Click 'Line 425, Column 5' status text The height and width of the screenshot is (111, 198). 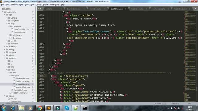(x=12, y=104)
